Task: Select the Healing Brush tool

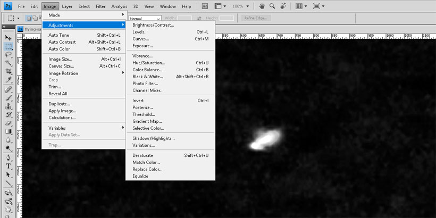Action: [9, 89]
